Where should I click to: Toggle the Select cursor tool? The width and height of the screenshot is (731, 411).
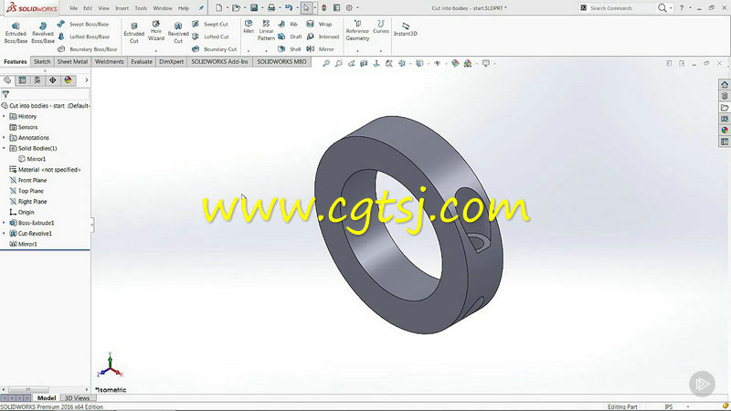306,8
